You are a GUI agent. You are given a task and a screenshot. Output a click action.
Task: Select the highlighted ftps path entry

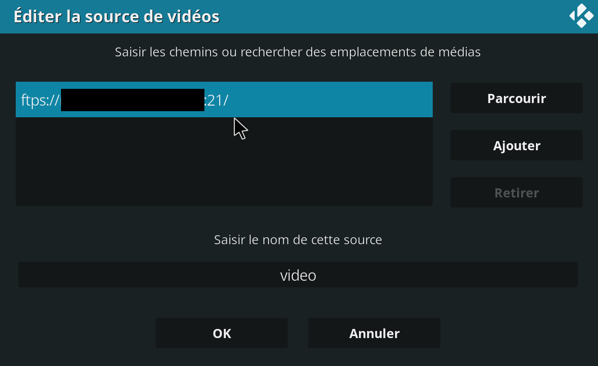click(224, 99)
